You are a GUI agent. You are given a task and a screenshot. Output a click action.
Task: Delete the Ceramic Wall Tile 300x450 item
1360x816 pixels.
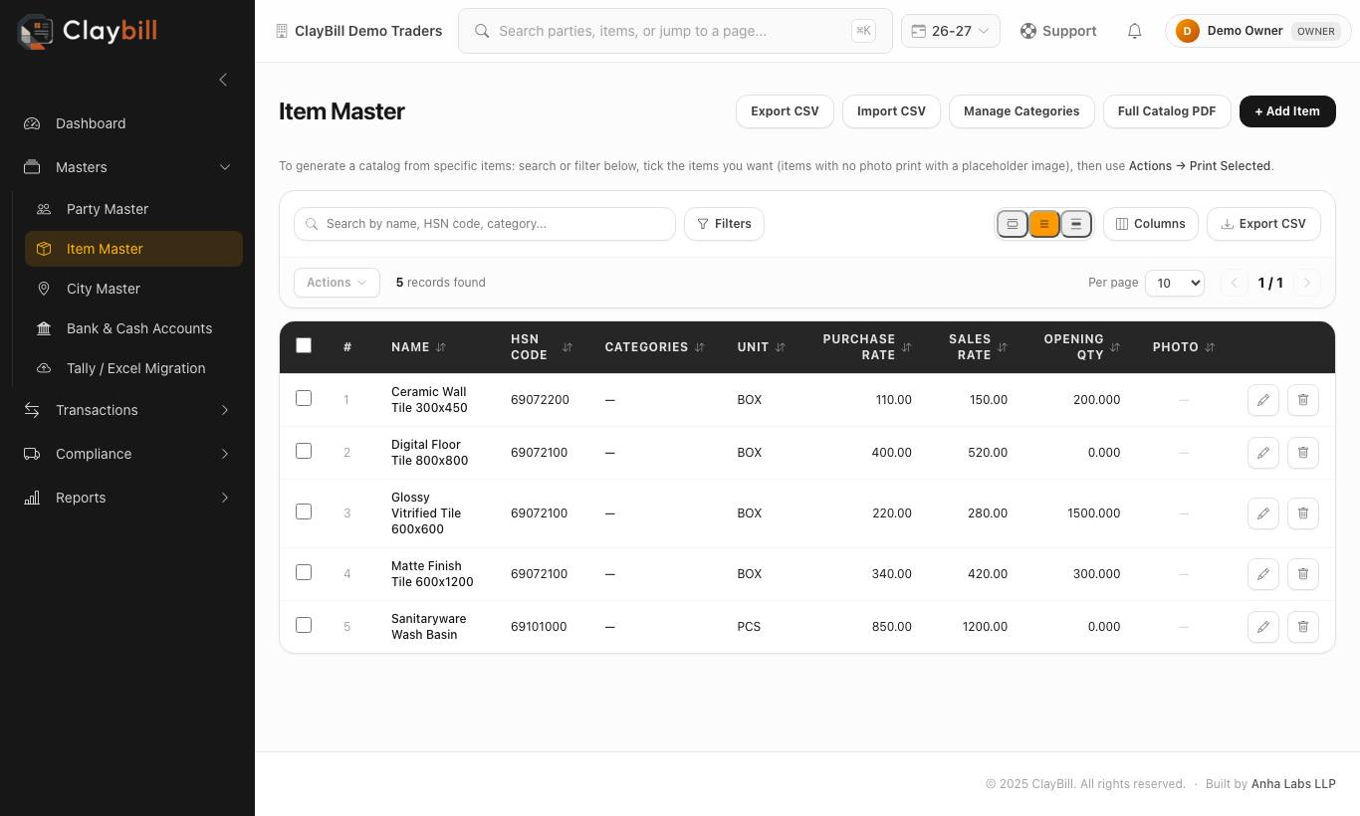click(x=1303, y=400)
